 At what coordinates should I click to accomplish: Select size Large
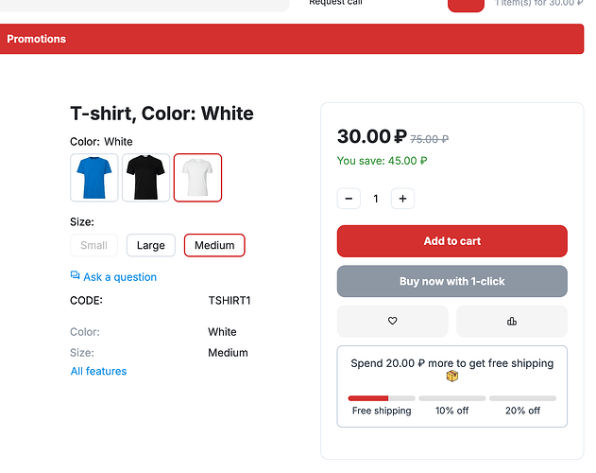click(x=150, y=245)
